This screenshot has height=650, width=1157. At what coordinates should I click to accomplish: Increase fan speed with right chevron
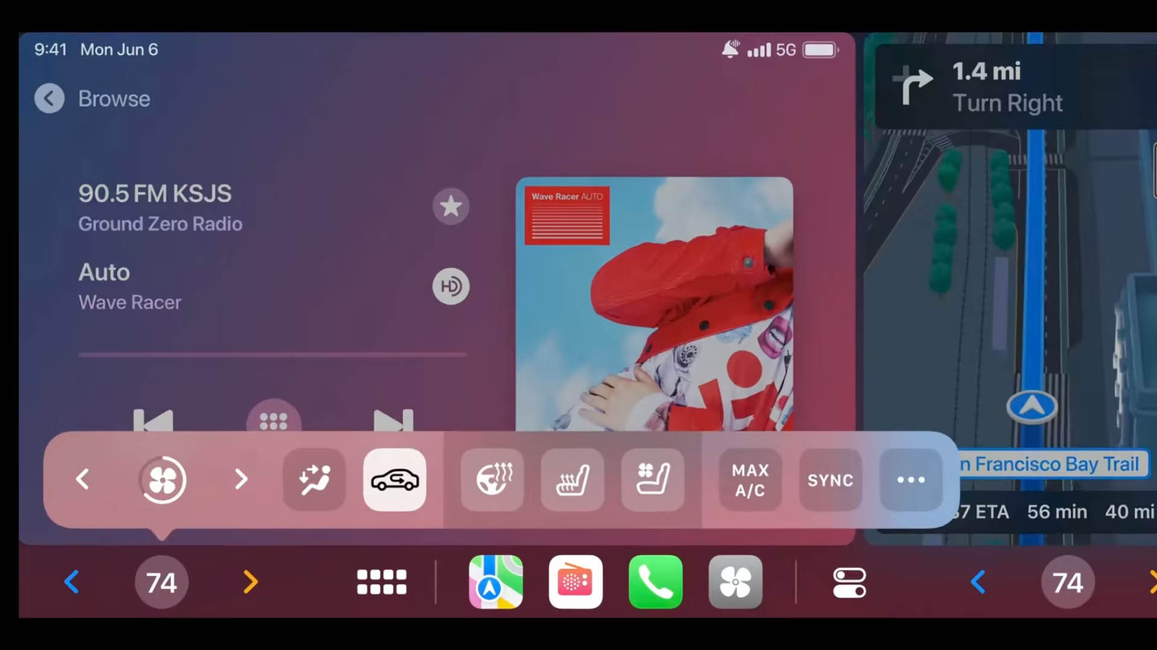coord(241,480)
